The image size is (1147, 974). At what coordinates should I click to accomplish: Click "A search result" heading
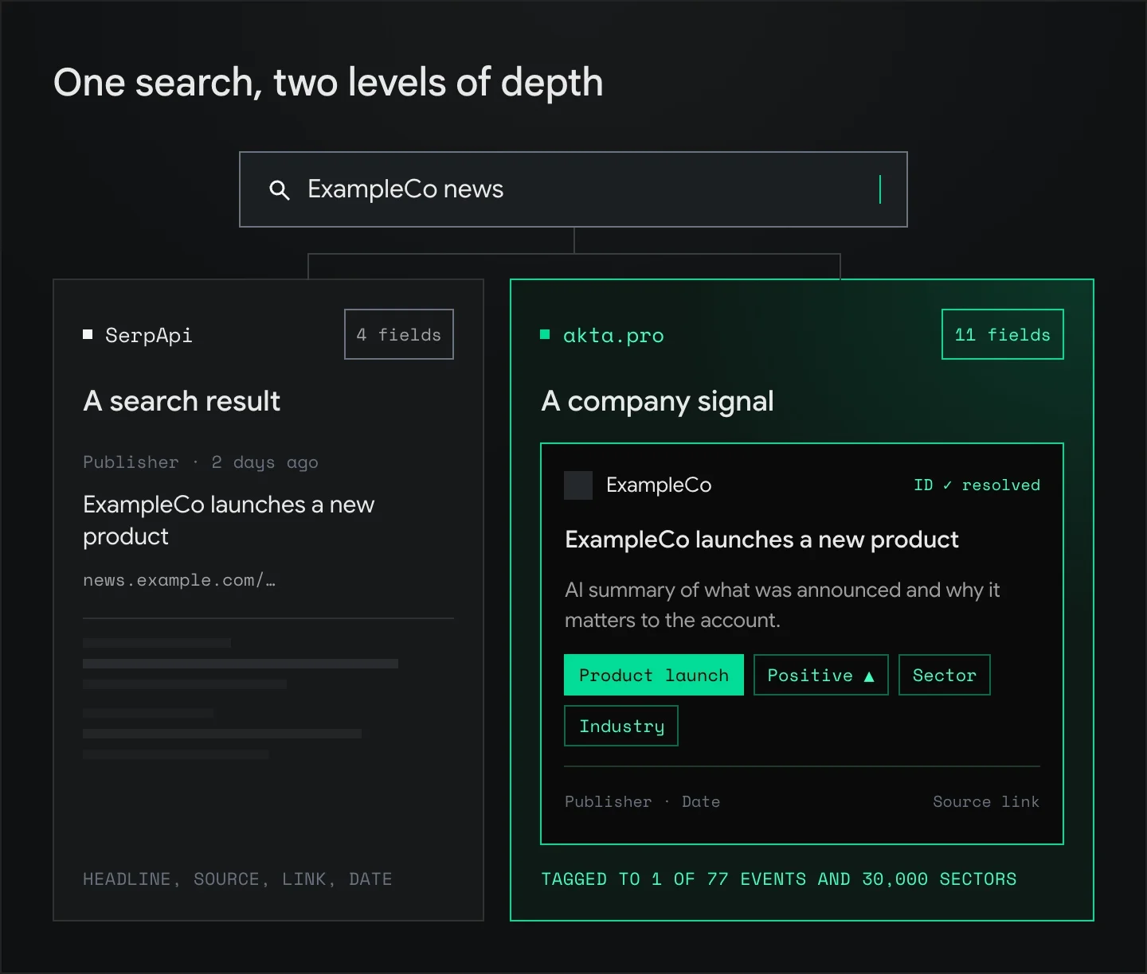pyautogui.click(x=182, y=401)
